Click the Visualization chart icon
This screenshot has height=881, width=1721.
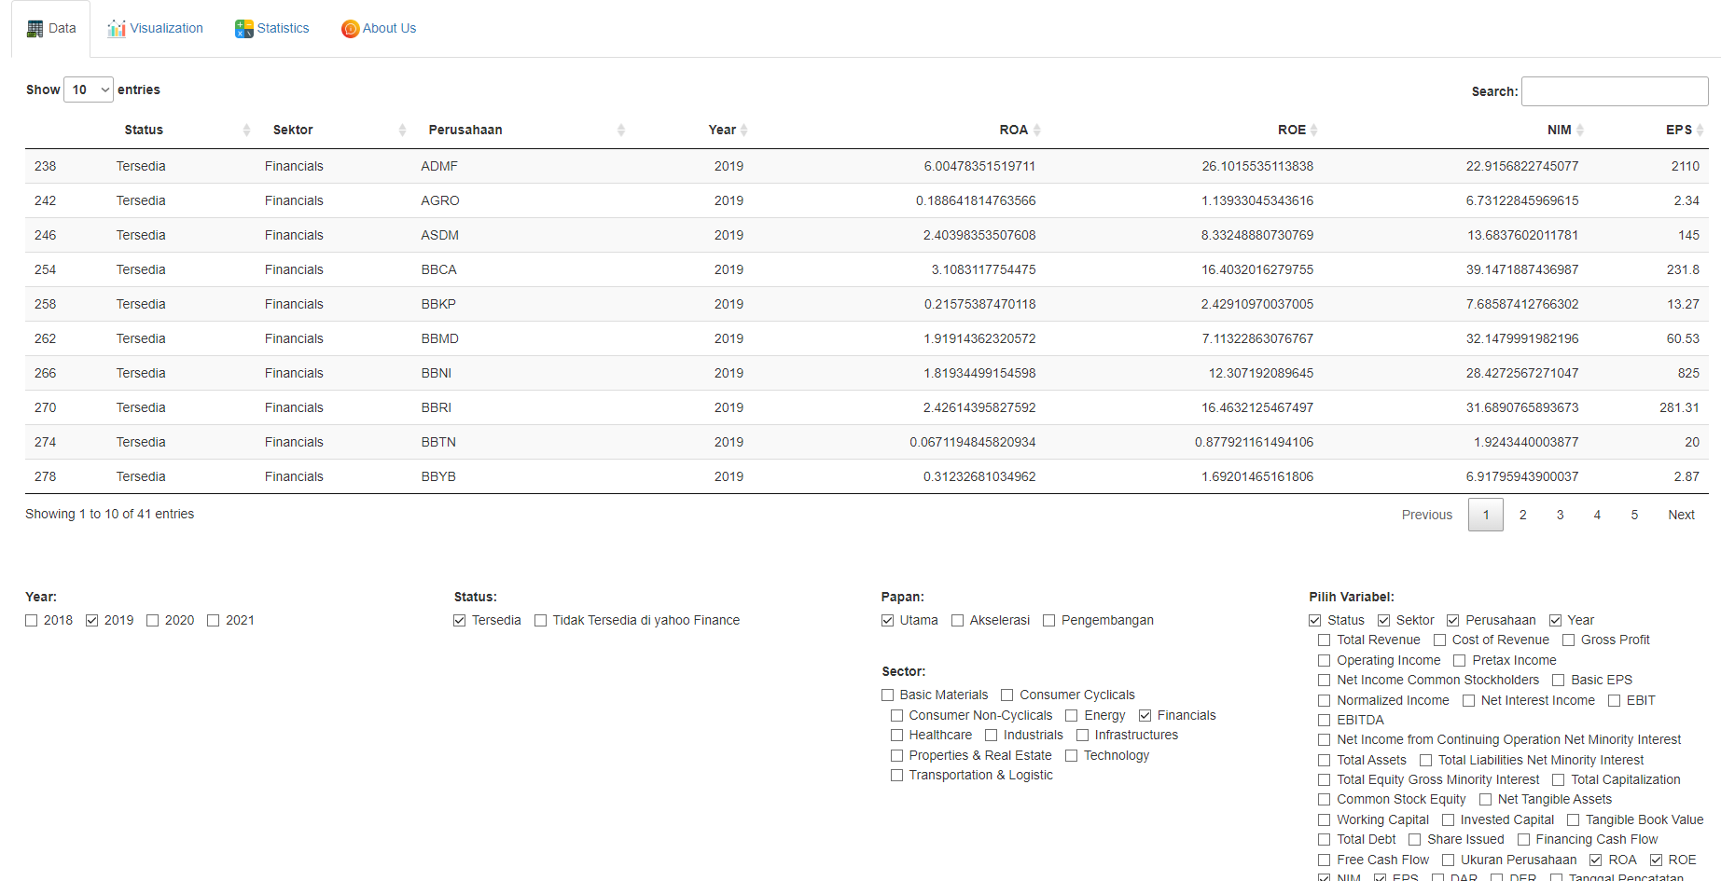(117, 29)
